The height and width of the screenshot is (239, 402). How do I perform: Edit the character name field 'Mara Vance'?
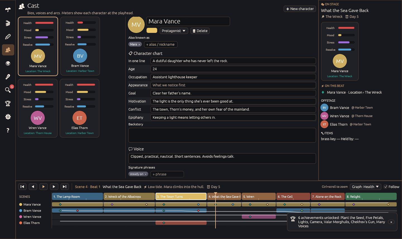(188, 21)
